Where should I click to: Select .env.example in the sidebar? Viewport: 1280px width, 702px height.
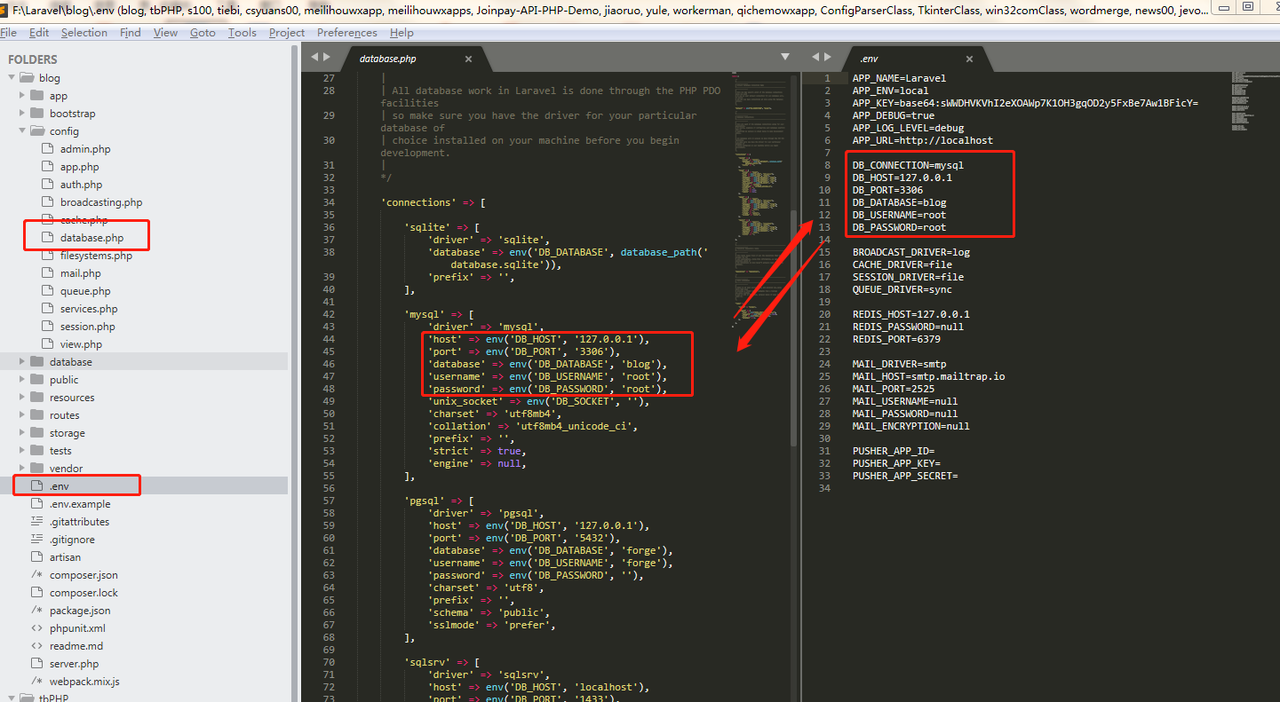pyautogui.click(x=80, y=504)
